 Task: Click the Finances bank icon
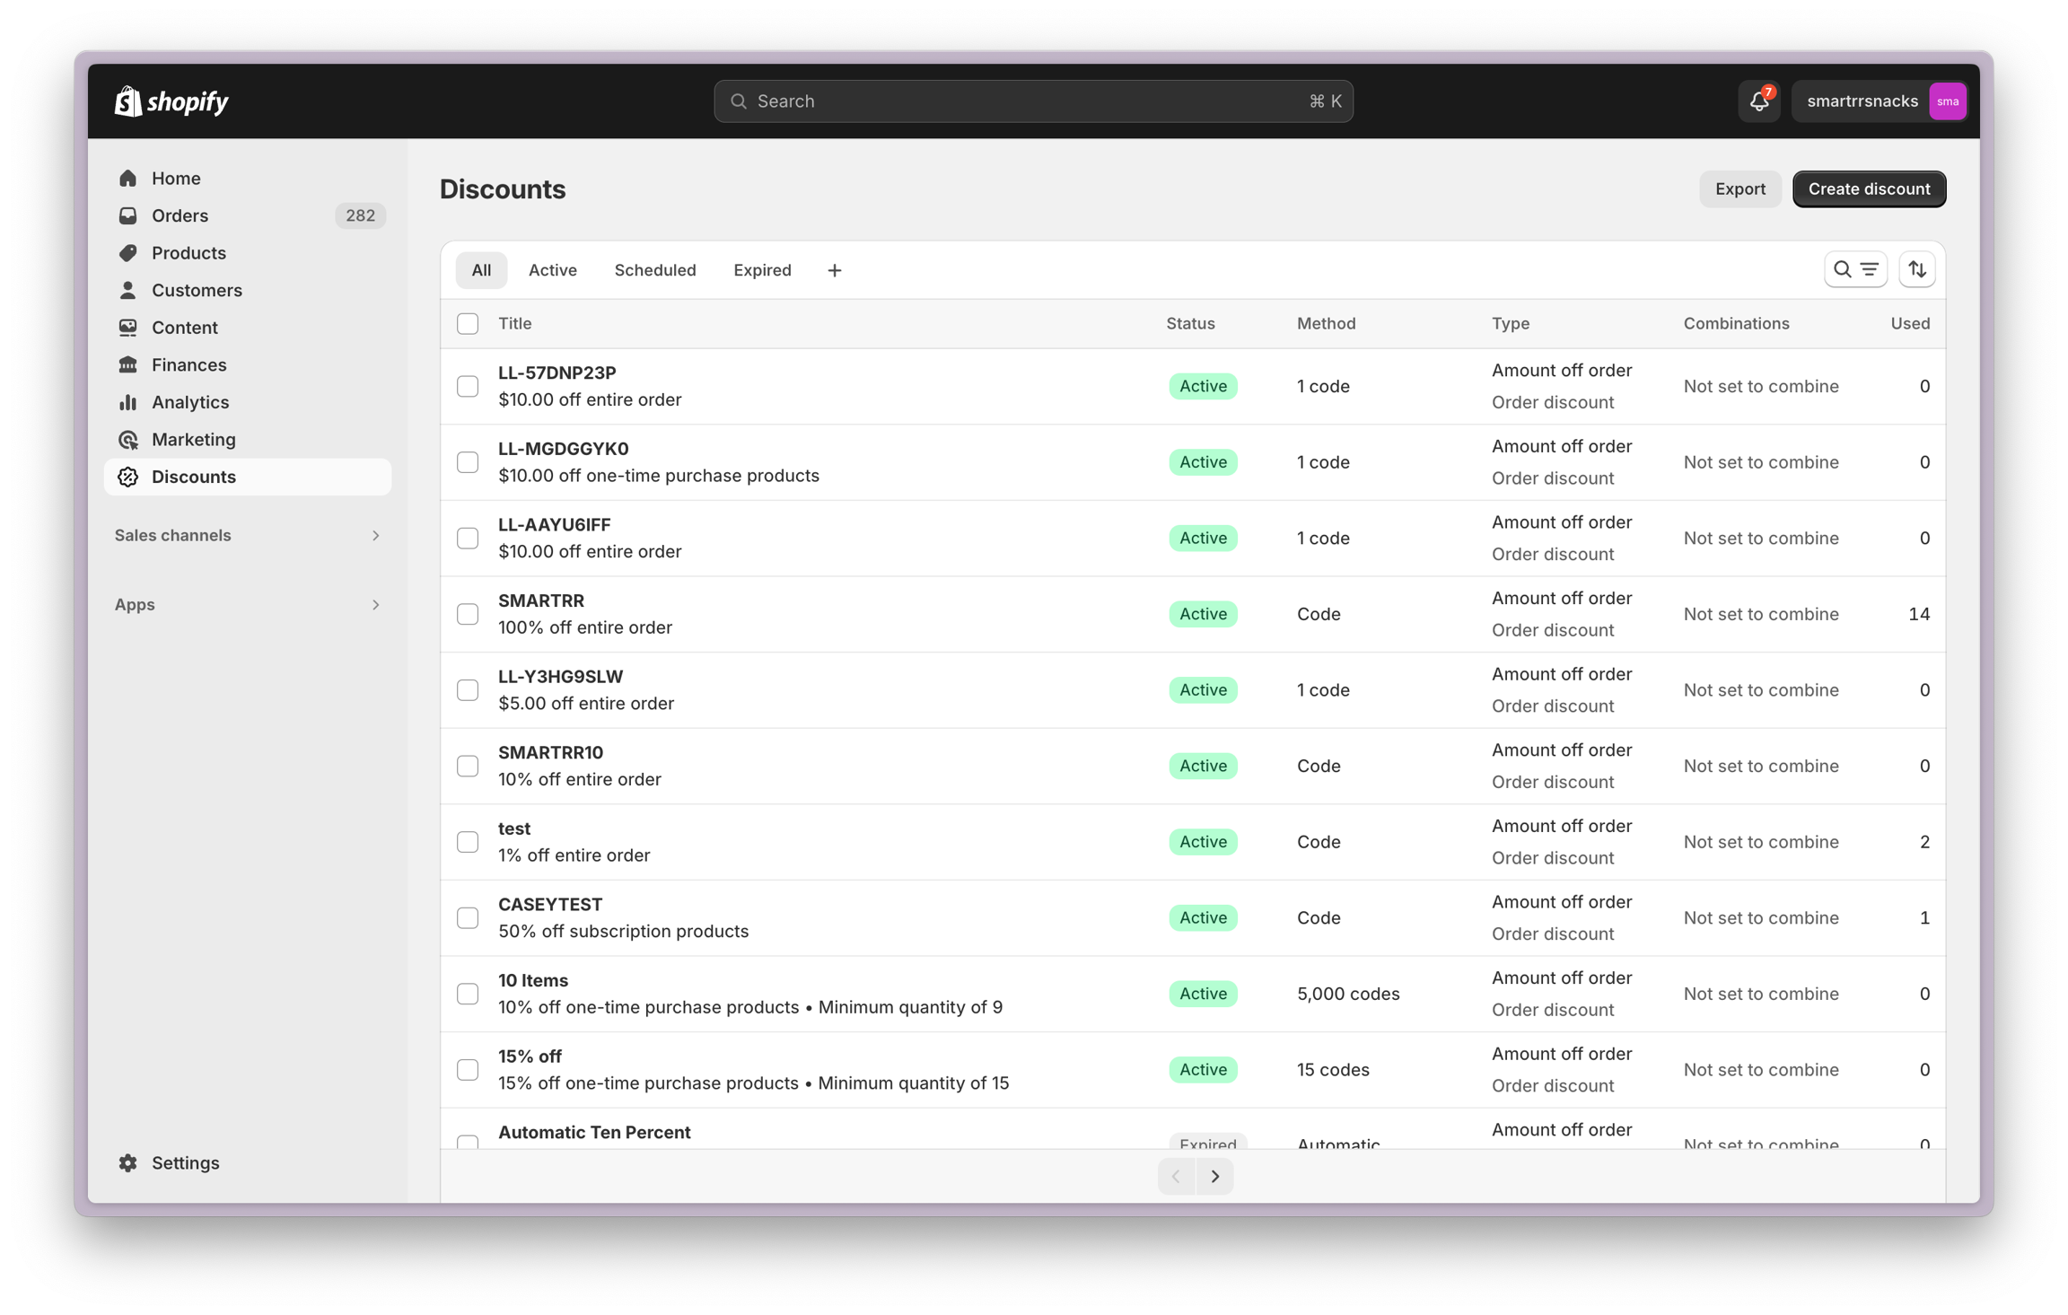tap(128, 364)
